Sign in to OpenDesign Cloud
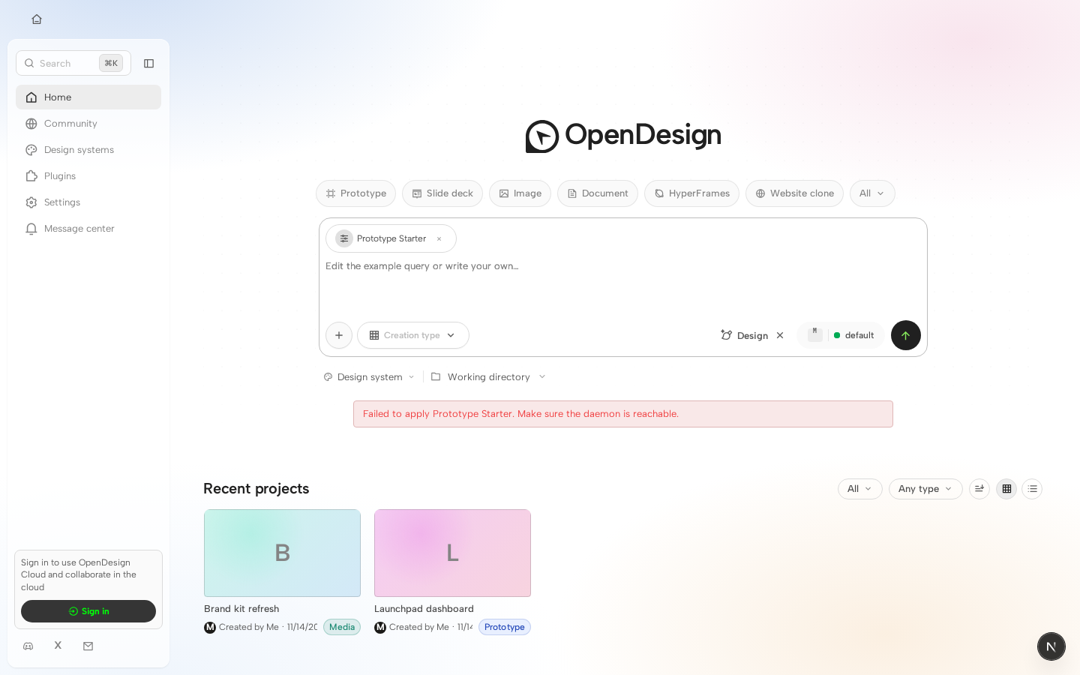1080x675 pixels. 88,611
